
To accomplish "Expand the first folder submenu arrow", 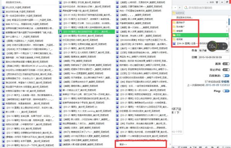I will point(227,23).
